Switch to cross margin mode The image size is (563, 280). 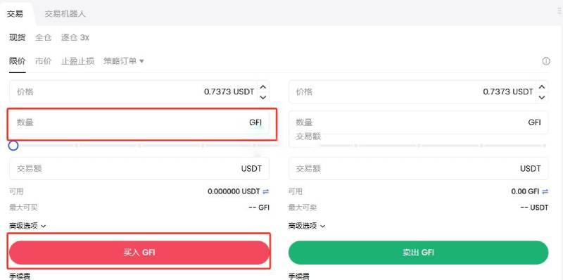[x=43, y=37]
